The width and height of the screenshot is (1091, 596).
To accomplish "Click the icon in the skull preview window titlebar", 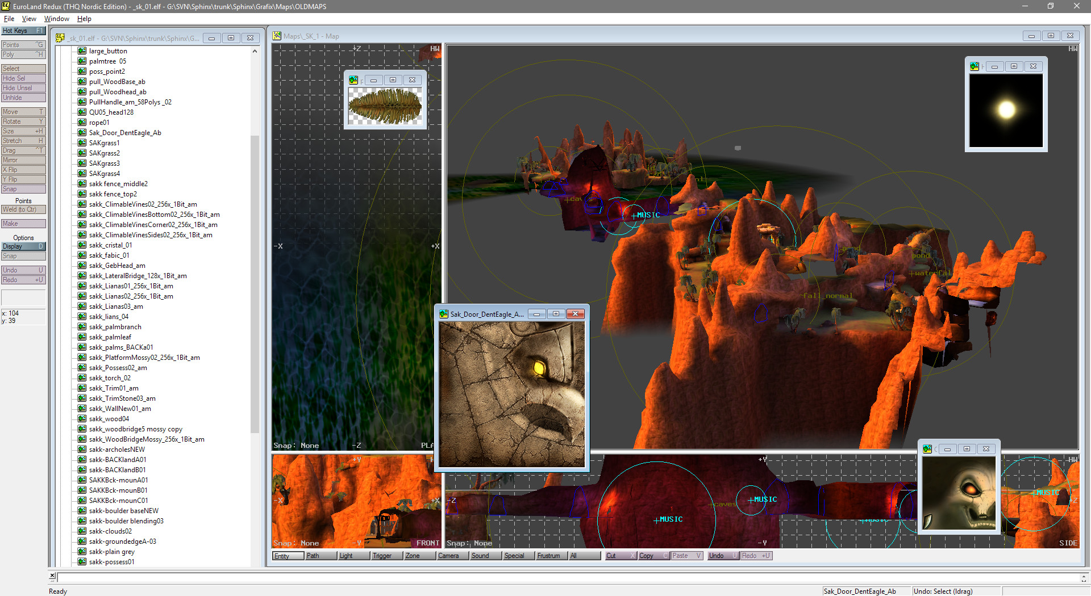I will (x=926, y=448).
